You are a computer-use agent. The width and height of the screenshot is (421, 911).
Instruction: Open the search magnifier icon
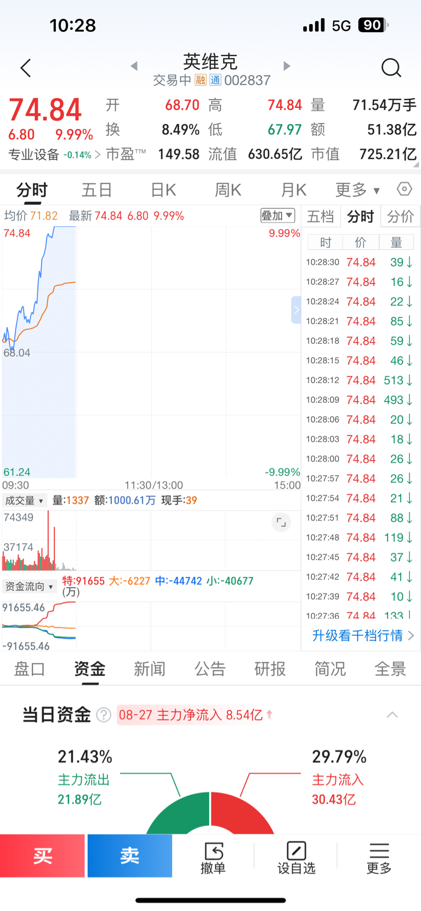pyautogui.click(x=391, y=68)
